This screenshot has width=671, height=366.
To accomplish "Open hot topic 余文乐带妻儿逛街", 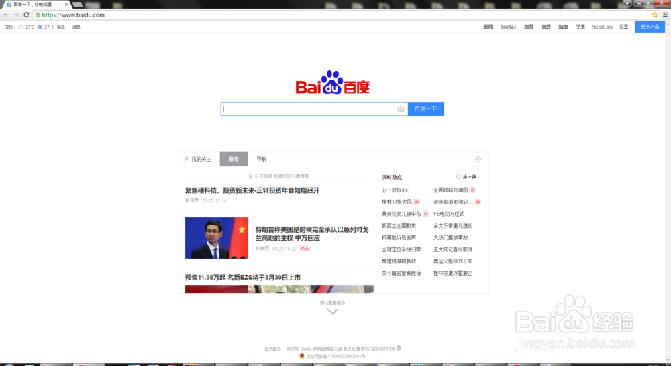I will 453,226.
